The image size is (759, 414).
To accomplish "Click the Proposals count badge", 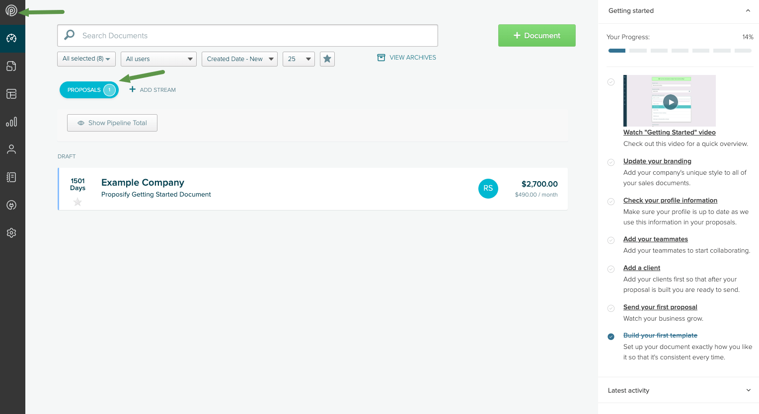I will pos(109,90).
